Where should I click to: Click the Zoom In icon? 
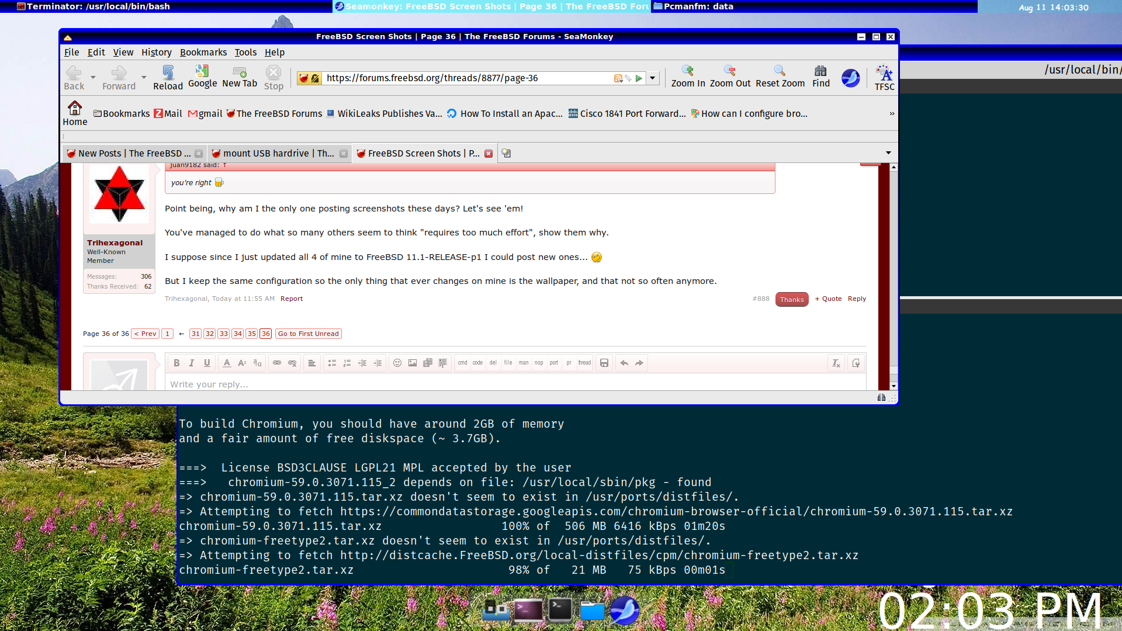tap(688, 71)
